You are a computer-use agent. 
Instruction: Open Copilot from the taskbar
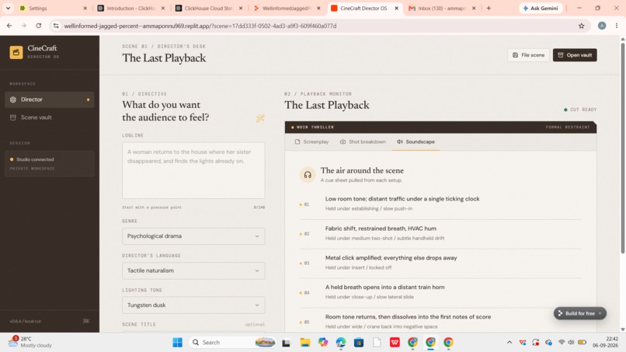click(x=323, y=343)
